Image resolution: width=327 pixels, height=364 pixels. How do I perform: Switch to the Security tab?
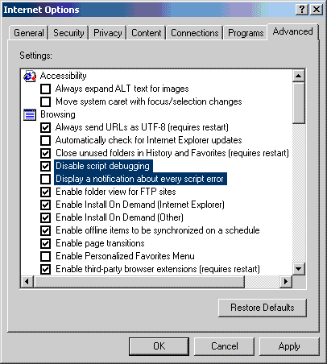(68, 33)
